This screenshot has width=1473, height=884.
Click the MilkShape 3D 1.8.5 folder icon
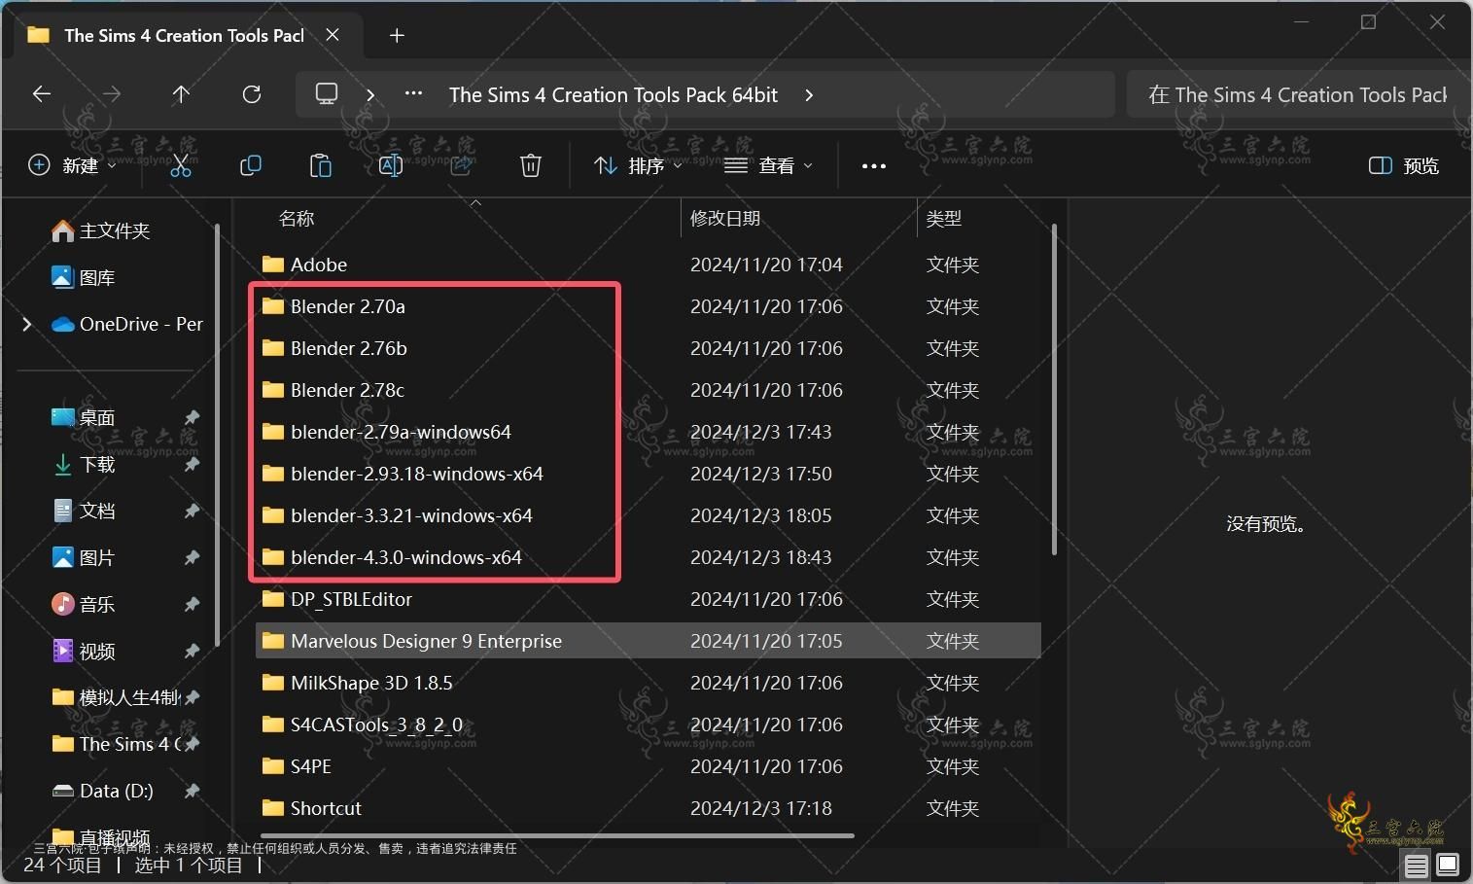click(273, 683)
